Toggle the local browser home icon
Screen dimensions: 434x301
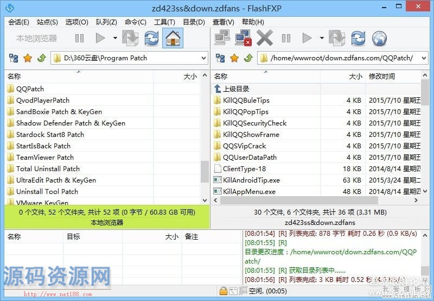tap(173, 38)
